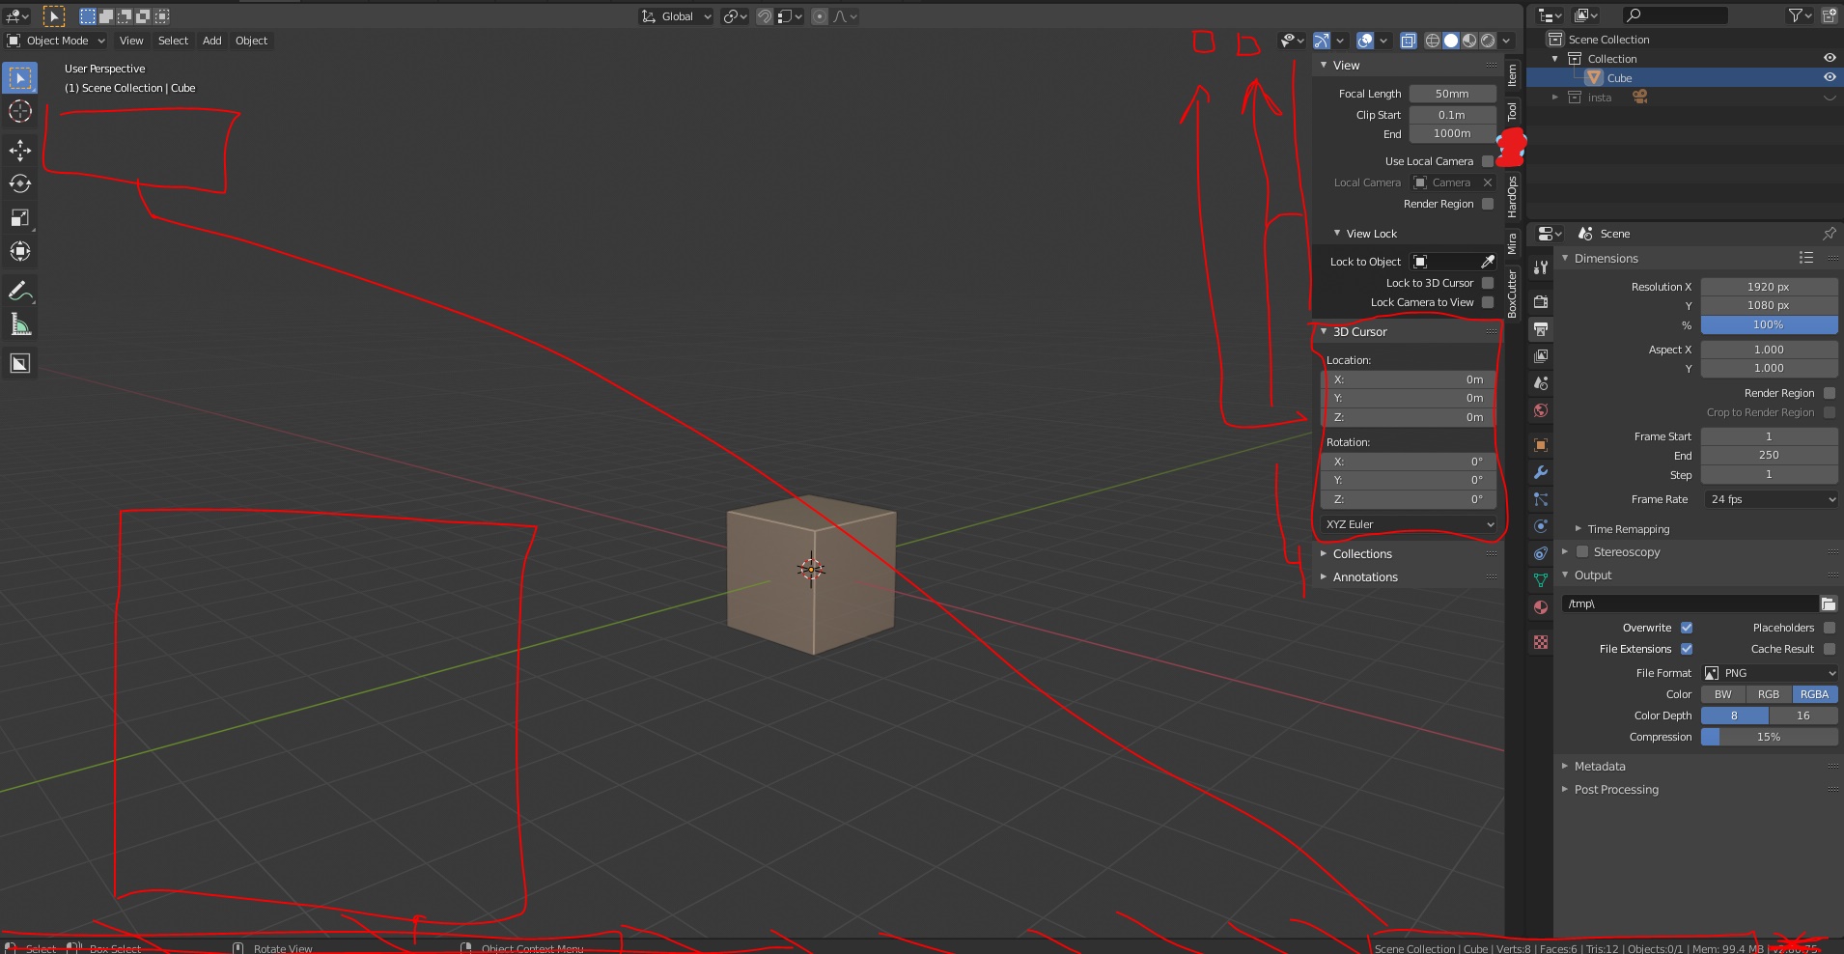1844x954 pixels.
Task: Hide Cube using eye icon
Action: pos(1829,77)
